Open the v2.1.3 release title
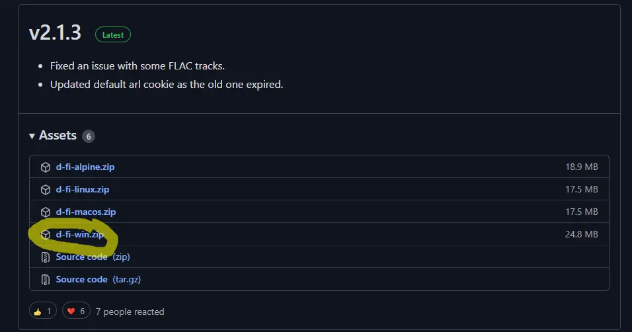Image resolution: width=632 pixels, height=332 pixels. click(x=56, y=34)
